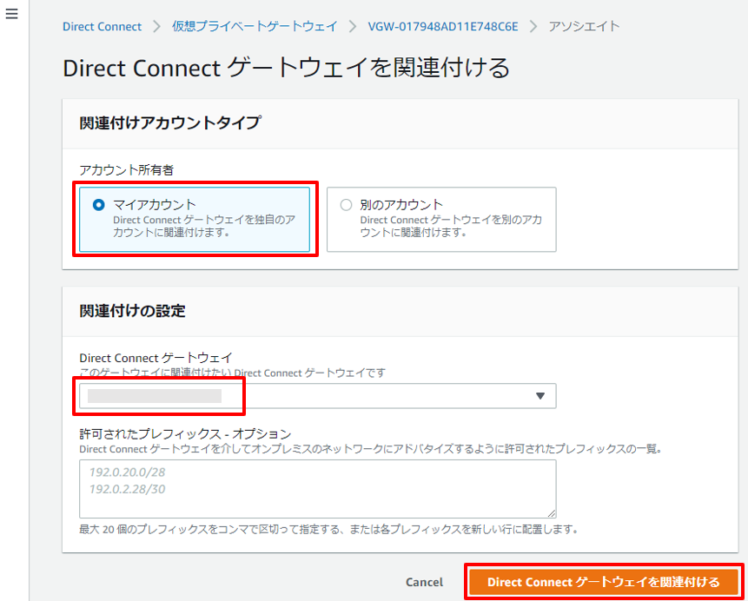
Task: Click the 許可されたプレフィックス - オプション label
Action: (185, 433)
